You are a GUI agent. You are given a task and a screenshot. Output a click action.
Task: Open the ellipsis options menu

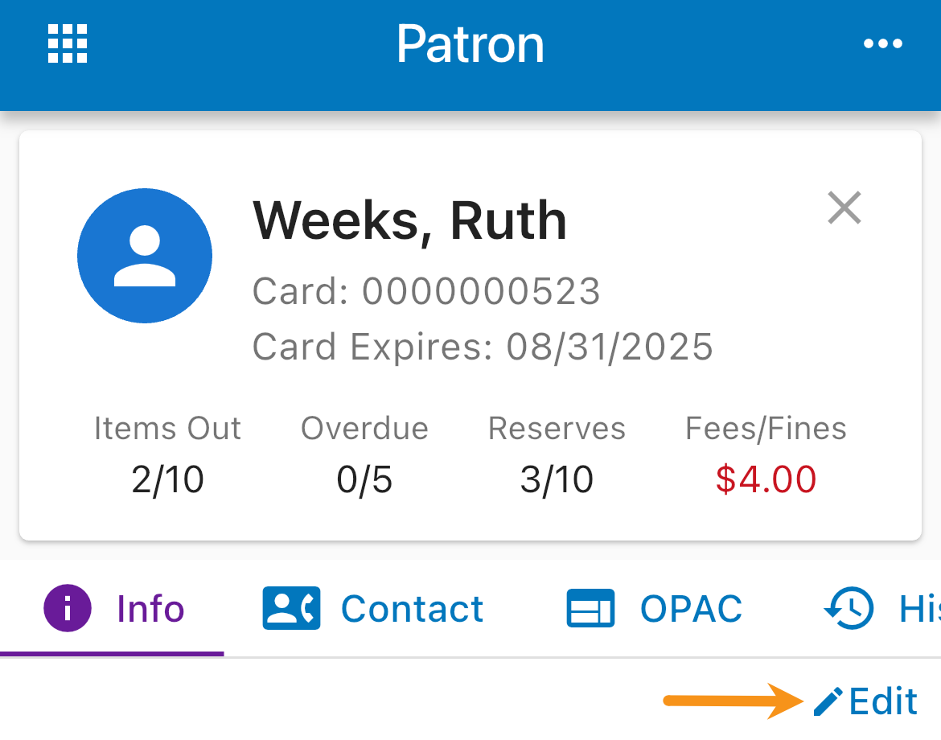coord(883,44)
